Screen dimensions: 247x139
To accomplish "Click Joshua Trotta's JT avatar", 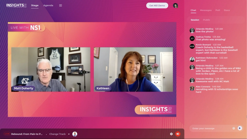I will pos(192,38).
